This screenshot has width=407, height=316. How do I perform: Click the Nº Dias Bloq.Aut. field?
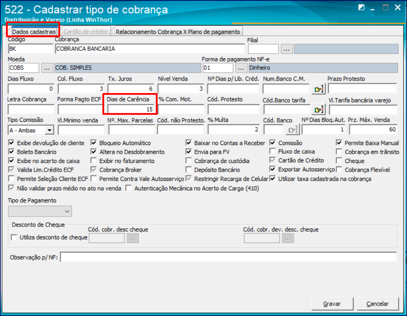[324, 130]
